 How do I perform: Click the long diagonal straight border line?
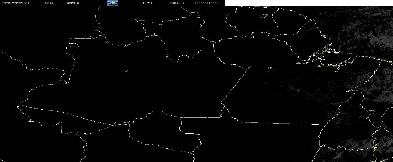pyautogui.click(x=236, y=85)
